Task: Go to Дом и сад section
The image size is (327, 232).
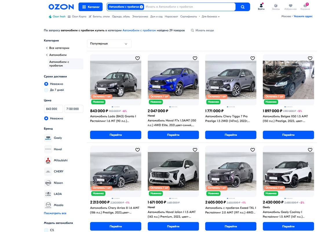Action: (x=156, y=17)
